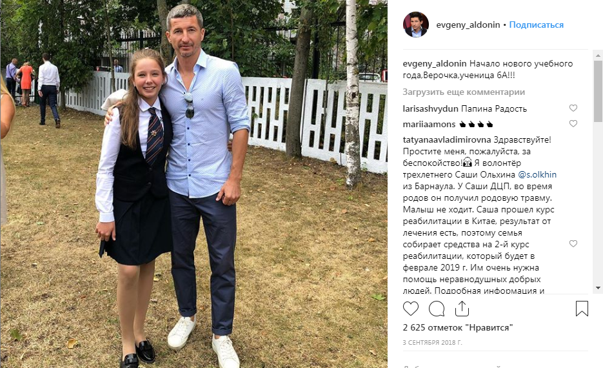The width and height of the screenshot is (603, 368).
Task: View 2 625 likes count list
Action: pos(458,327)
